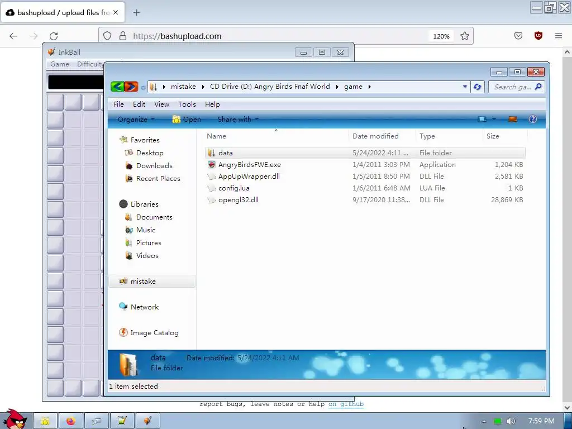Expand breadcrumb arrow after game
572x429 pixels.
click(x=369, y=87)
